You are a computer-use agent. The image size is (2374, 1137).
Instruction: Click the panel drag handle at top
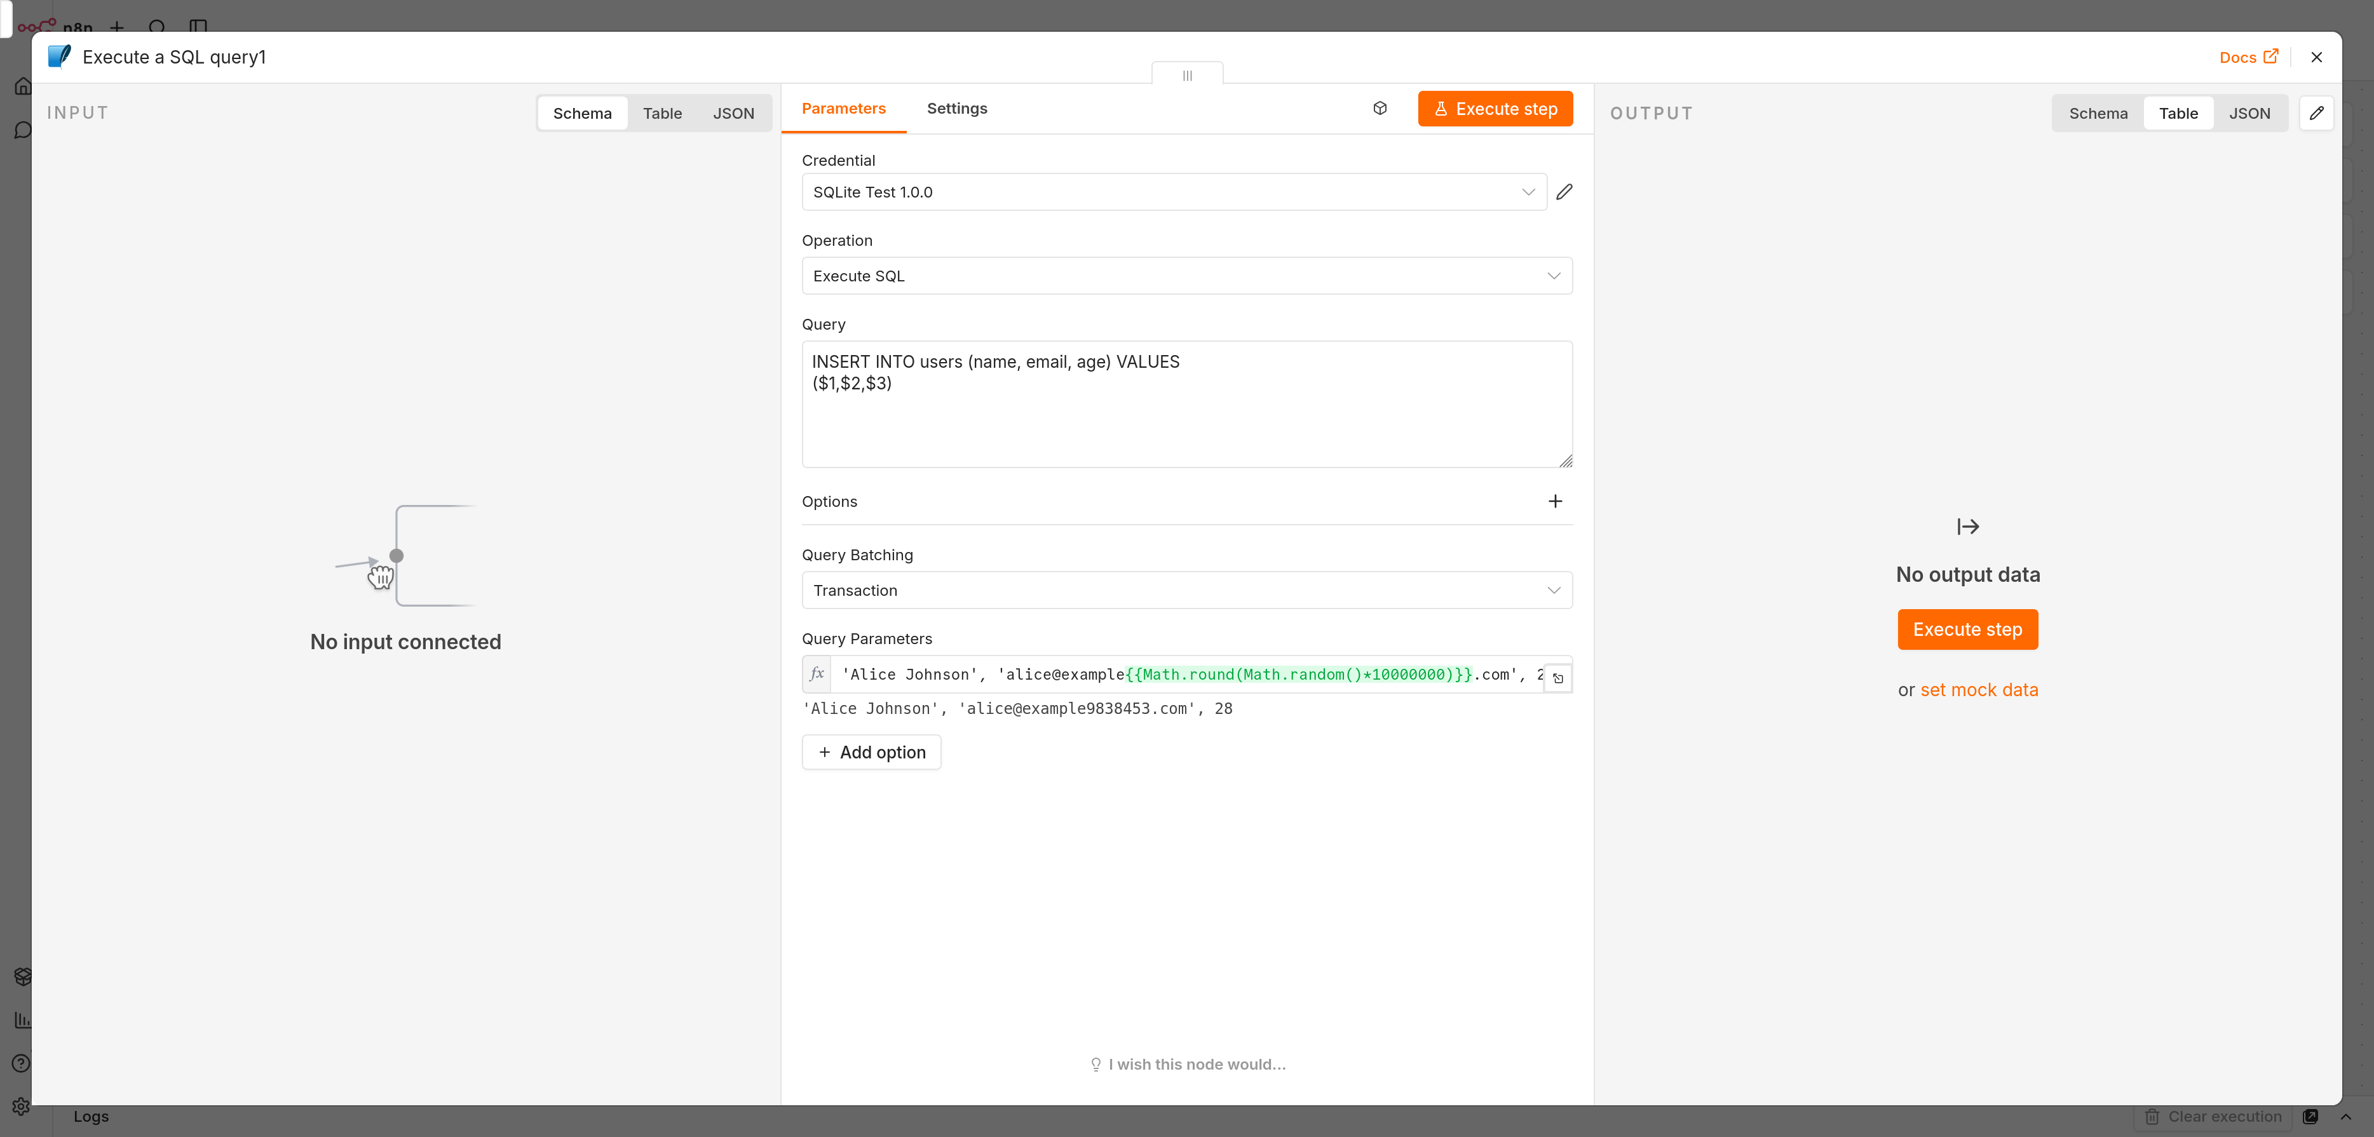click(1187, 74)
